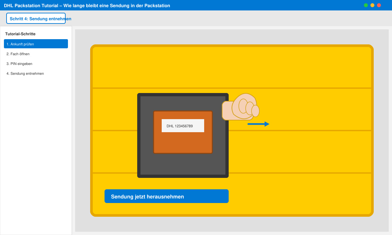
Task: Click the DHL Packstation Tutorial window title
Action: (x=87, y=6)
